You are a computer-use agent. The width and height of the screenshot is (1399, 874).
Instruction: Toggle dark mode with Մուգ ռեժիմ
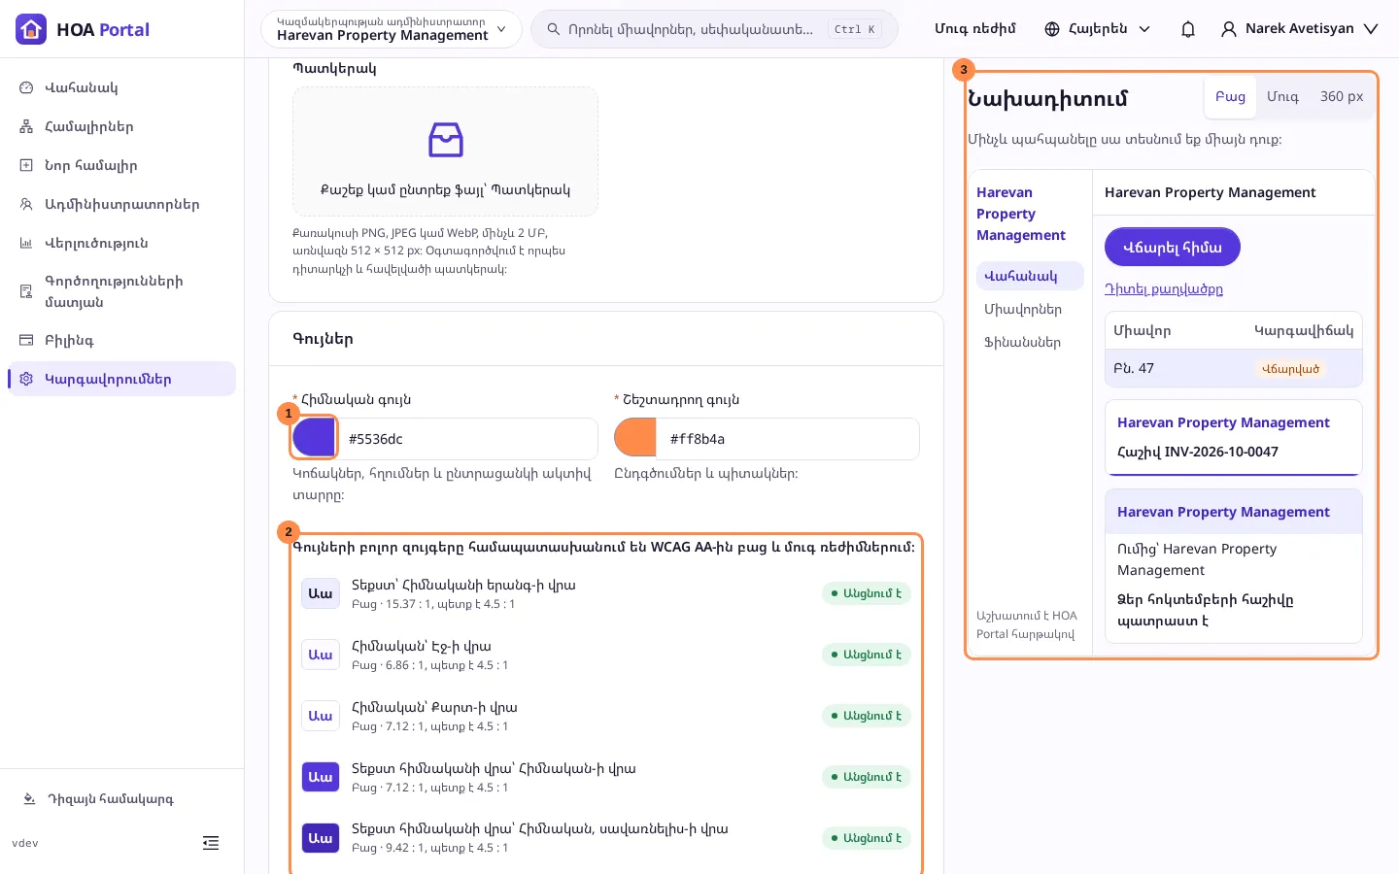coord(975,29)
